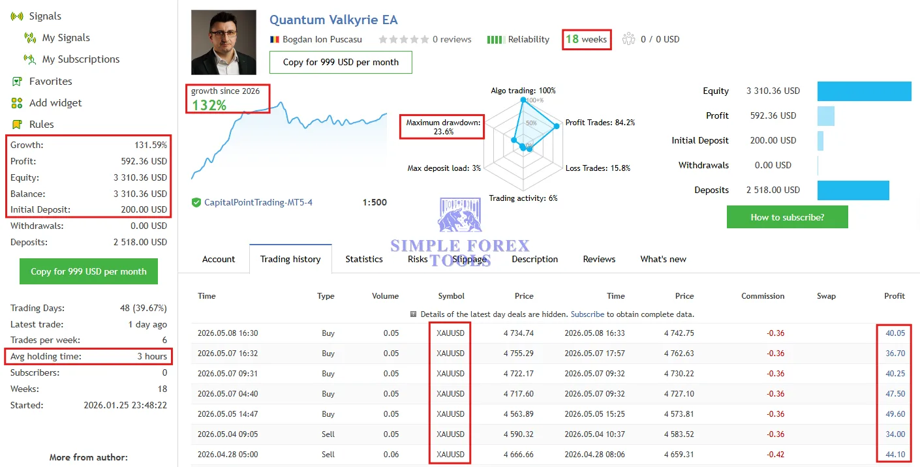Click the Avg holding time 3 hours row

[x=89, y=357]
